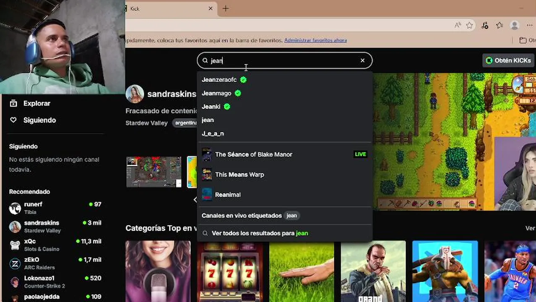Viewport: 536px width, 302px height.
Task: Click Administrar favoritos ahora link
Action: 315,40
